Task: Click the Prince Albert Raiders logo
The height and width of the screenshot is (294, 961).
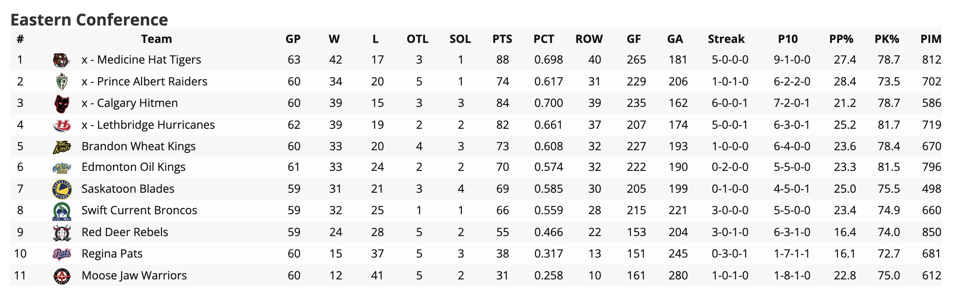Action: coord(62,82)
